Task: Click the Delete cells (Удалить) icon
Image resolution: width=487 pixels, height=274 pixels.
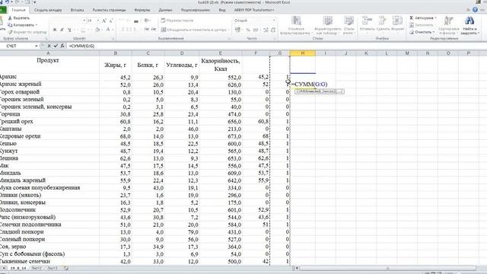Action: click(383, 21)
